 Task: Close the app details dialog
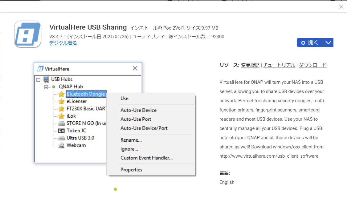point(341,7)
